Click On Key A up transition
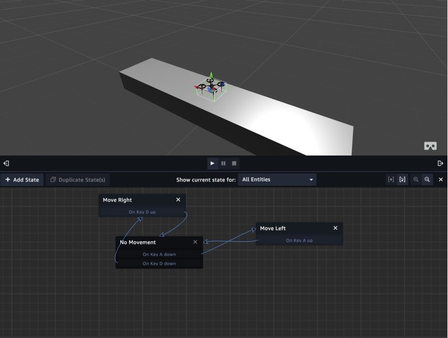The width and height of the screenshot is (448, 338). click(x=299, y=241)
